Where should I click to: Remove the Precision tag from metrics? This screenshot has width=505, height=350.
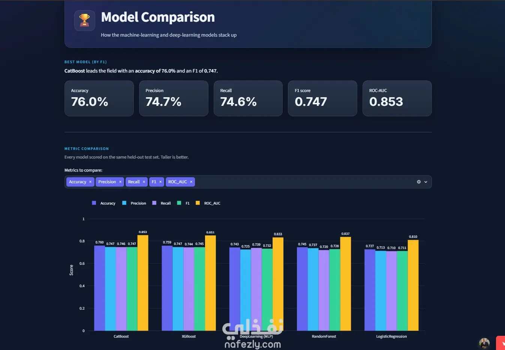point(120,182)
